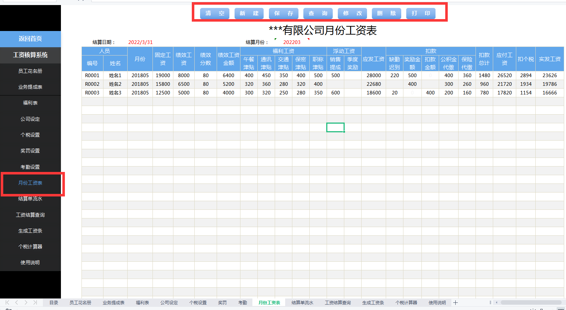Select the 结算月份 value cell 202203
Screen dimensions: 566x310
[x=292, y=42]
